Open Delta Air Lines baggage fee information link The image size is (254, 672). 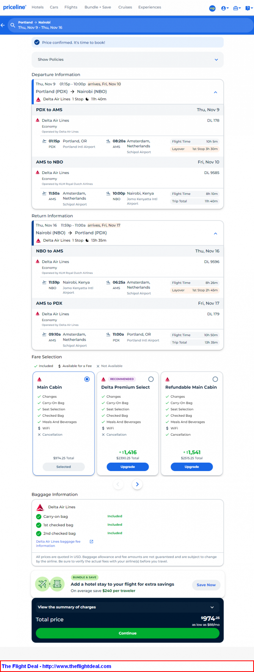click(x=58, y=544)
